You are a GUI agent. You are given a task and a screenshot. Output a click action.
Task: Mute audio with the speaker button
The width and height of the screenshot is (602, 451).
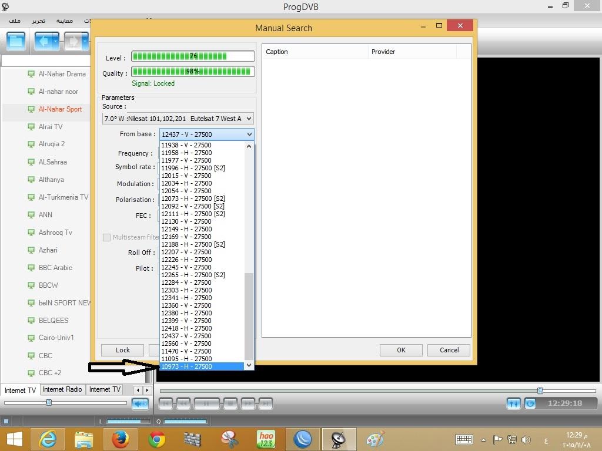140,403
